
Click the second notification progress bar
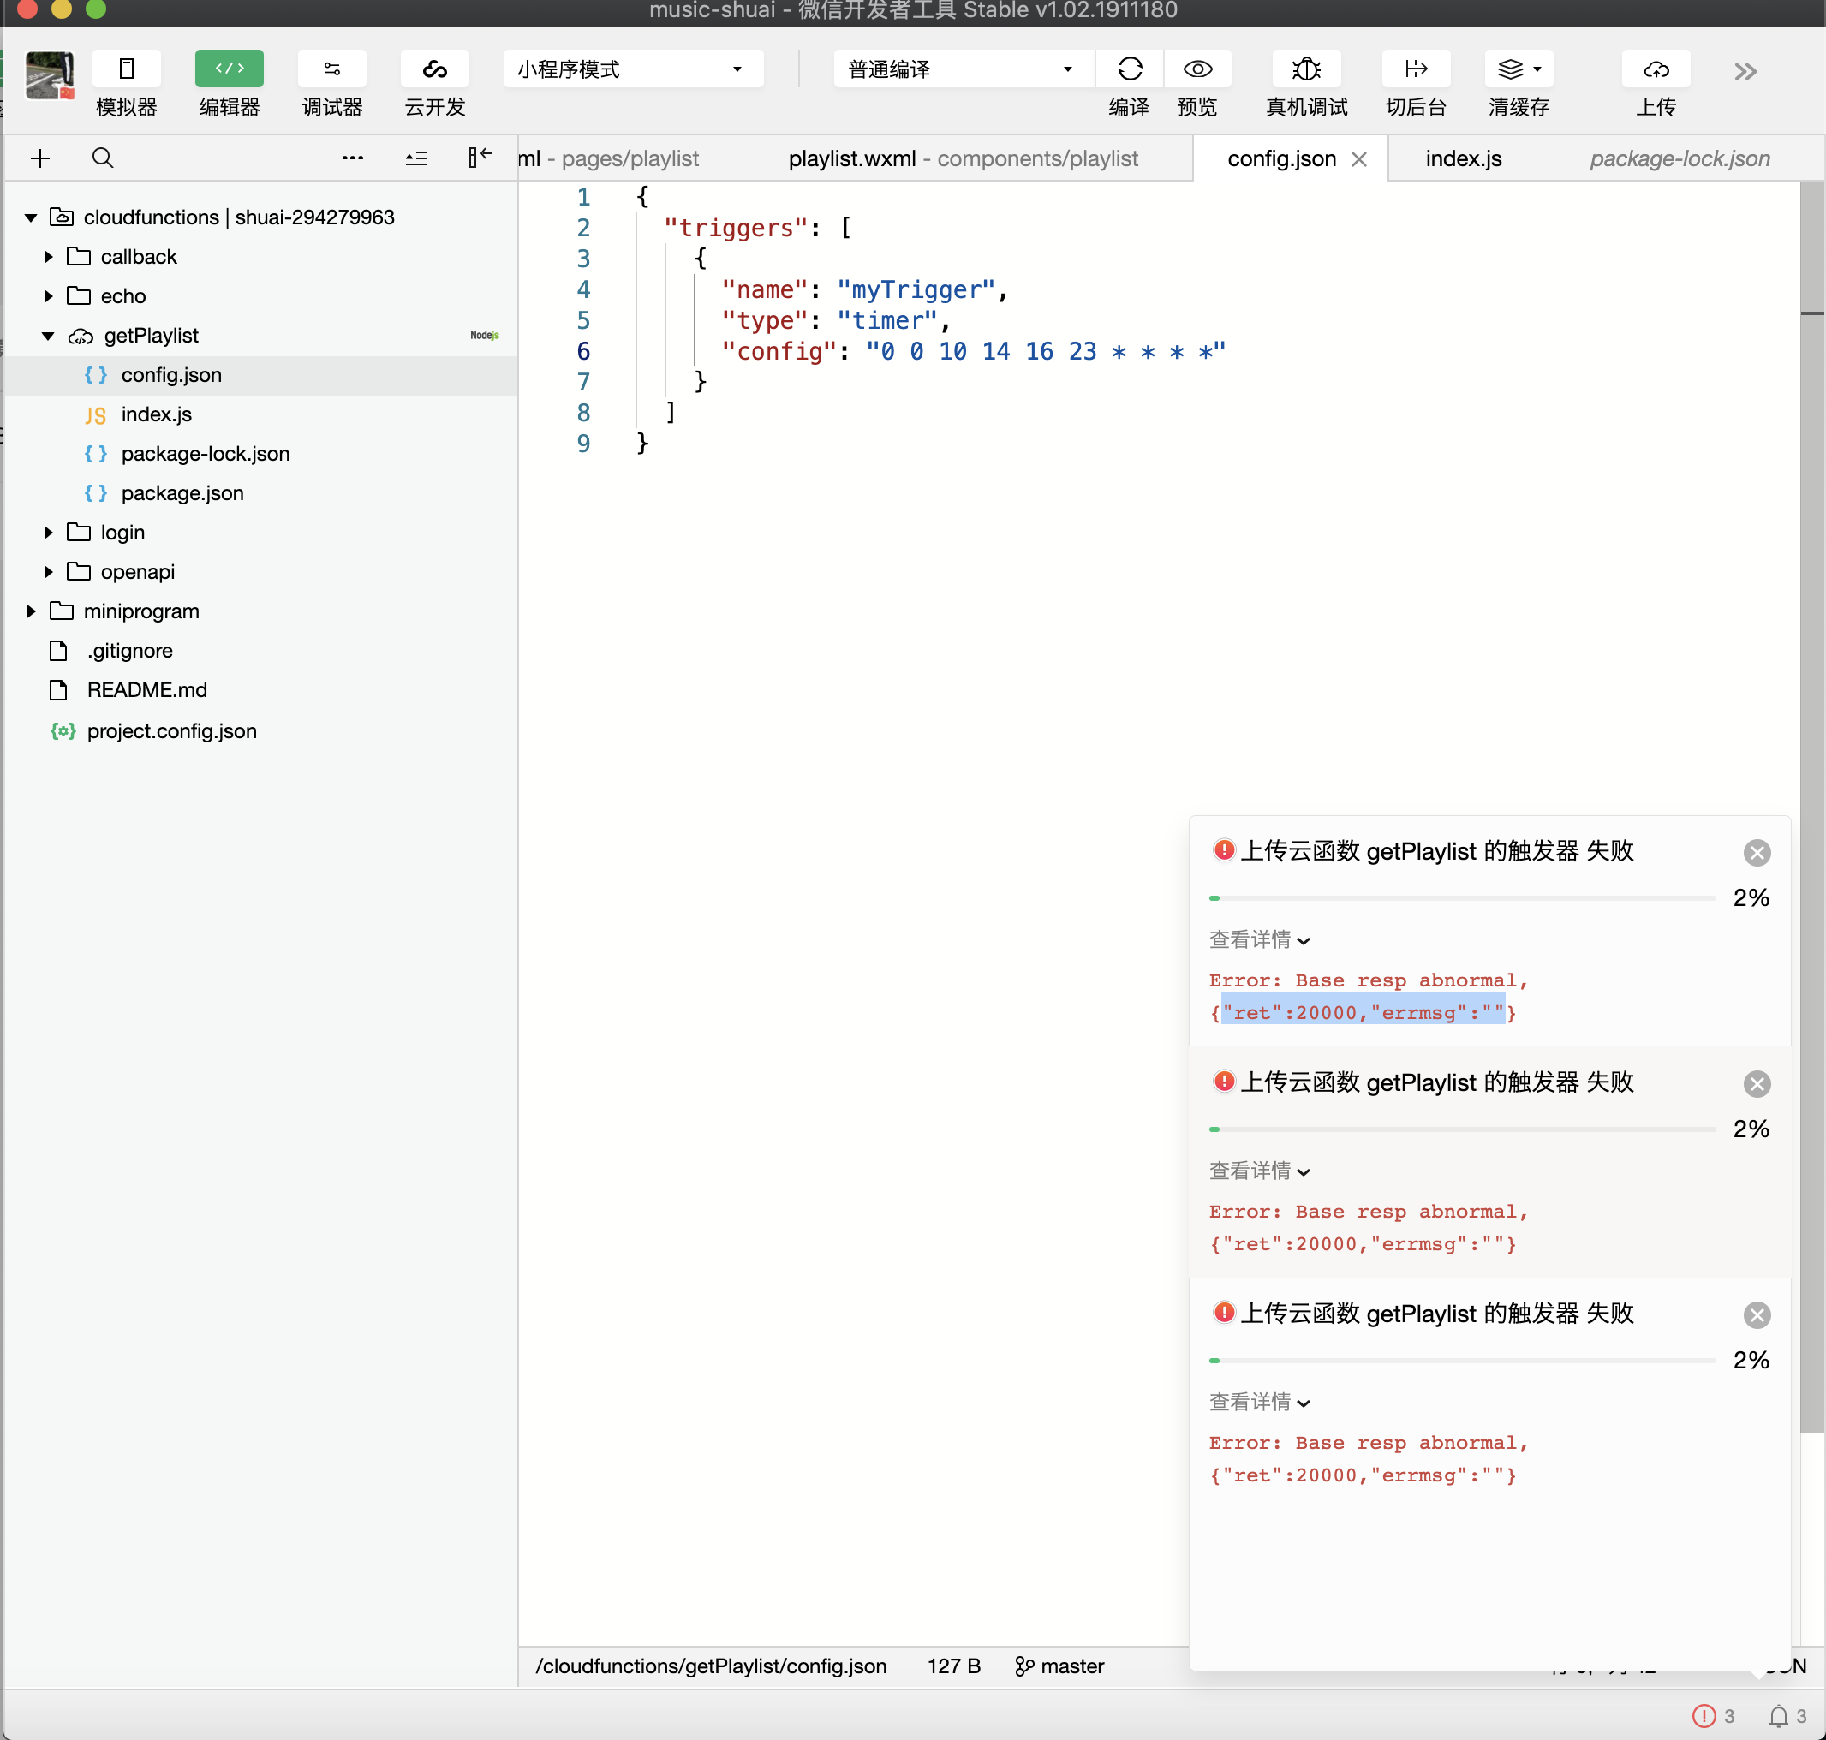(x=1462, y=1129)
